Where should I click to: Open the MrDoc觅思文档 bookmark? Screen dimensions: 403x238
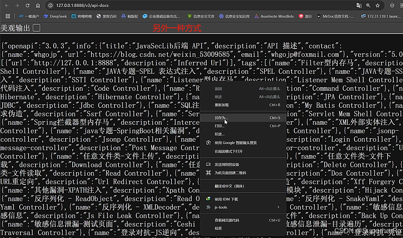[x=335, y=16]
